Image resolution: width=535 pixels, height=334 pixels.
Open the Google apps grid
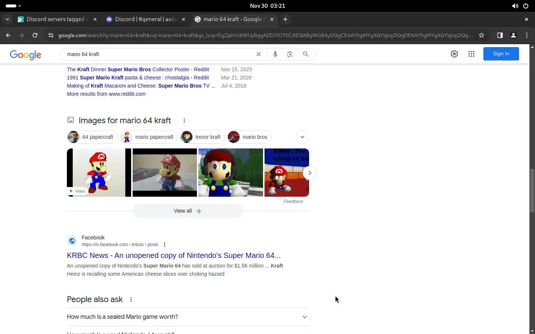[x=471, y=54]
